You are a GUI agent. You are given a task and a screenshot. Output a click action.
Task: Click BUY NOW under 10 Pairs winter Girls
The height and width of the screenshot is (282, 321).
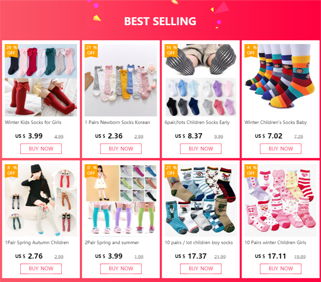coord(281,269)
